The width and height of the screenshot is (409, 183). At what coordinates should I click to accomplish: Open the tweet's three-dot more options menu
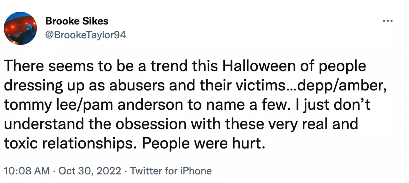coord(388,21)
